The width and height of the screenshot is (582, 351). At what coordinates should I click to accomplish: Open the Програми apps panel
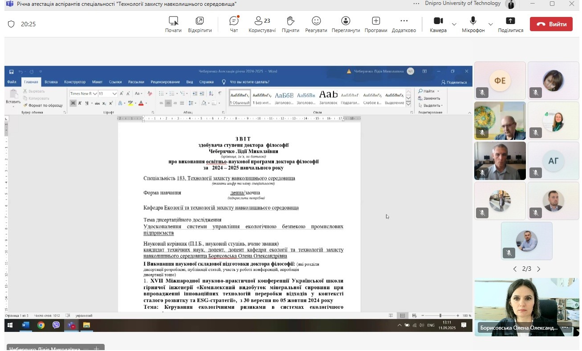[376, 24]
